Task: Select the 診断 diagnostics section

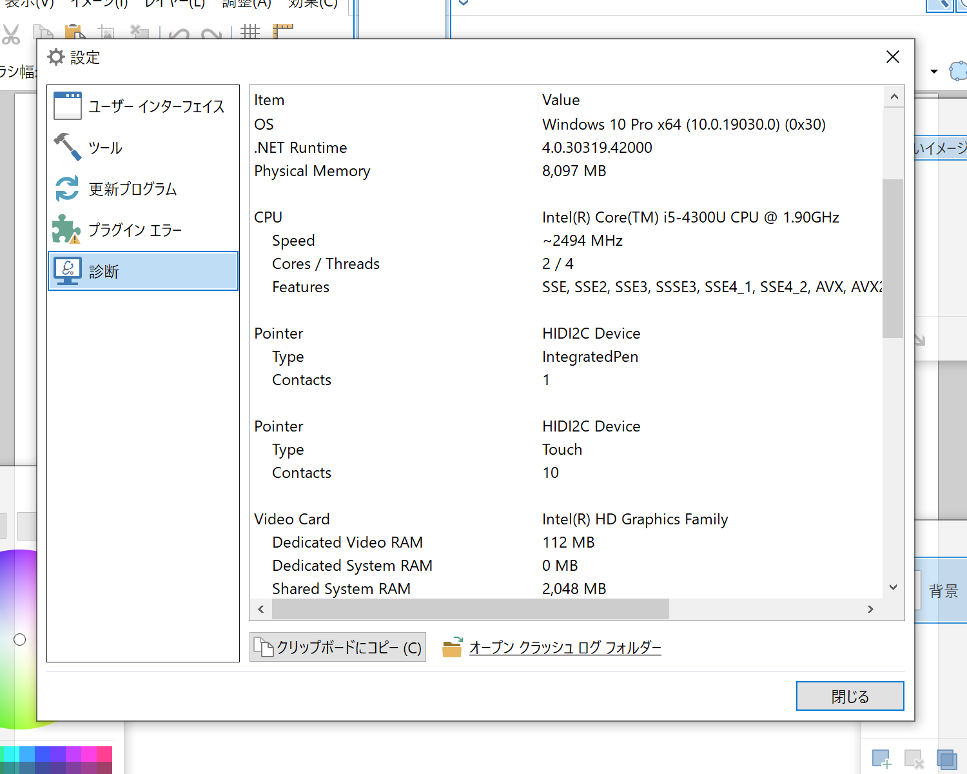Action: click(143, 271)
